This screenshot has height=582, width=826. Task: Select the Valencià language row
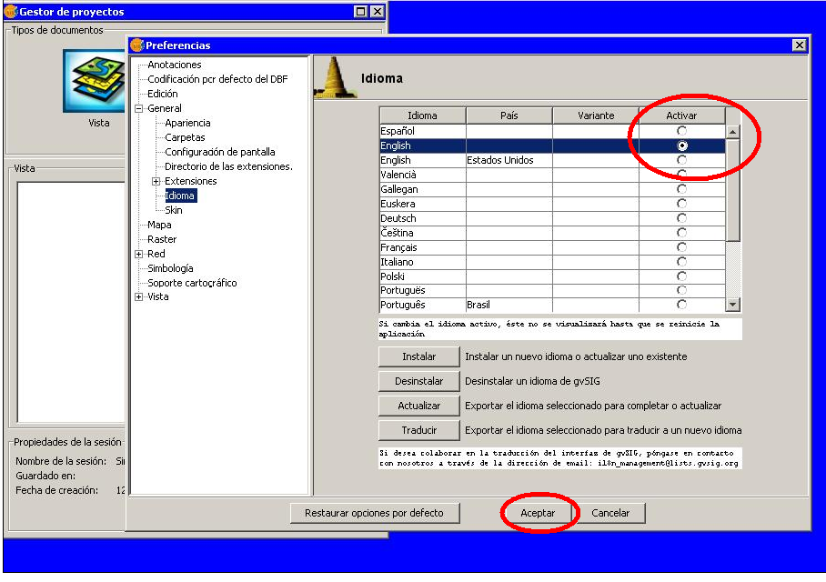click(x=552, y=175)
